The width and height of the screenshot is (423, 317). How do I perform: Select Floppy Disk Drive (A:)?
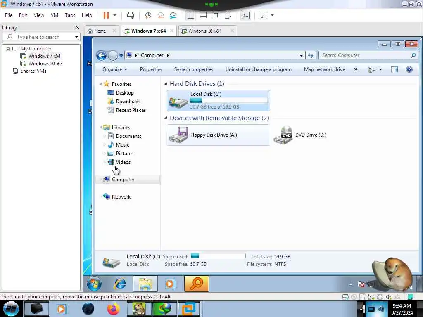[x=219, y=135]
